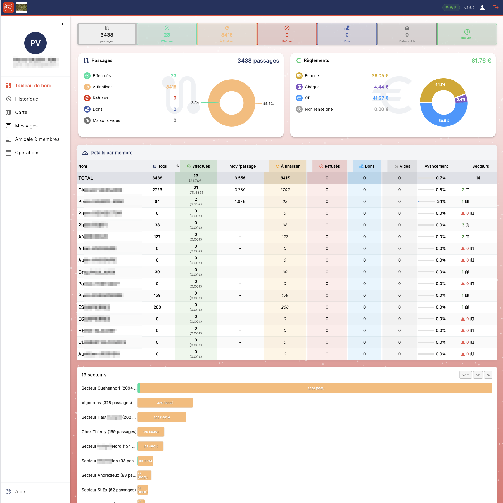Viewport: 503px width, 503px height.
Task: Click the Nb sort button
Action: tap(478, 375)
